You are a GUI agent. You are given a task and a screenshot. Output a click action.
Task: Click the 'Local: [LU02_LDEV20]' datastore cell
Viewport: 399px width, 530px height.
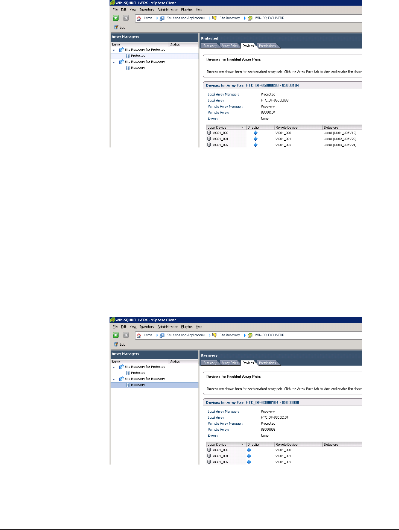tap(340, 139)
